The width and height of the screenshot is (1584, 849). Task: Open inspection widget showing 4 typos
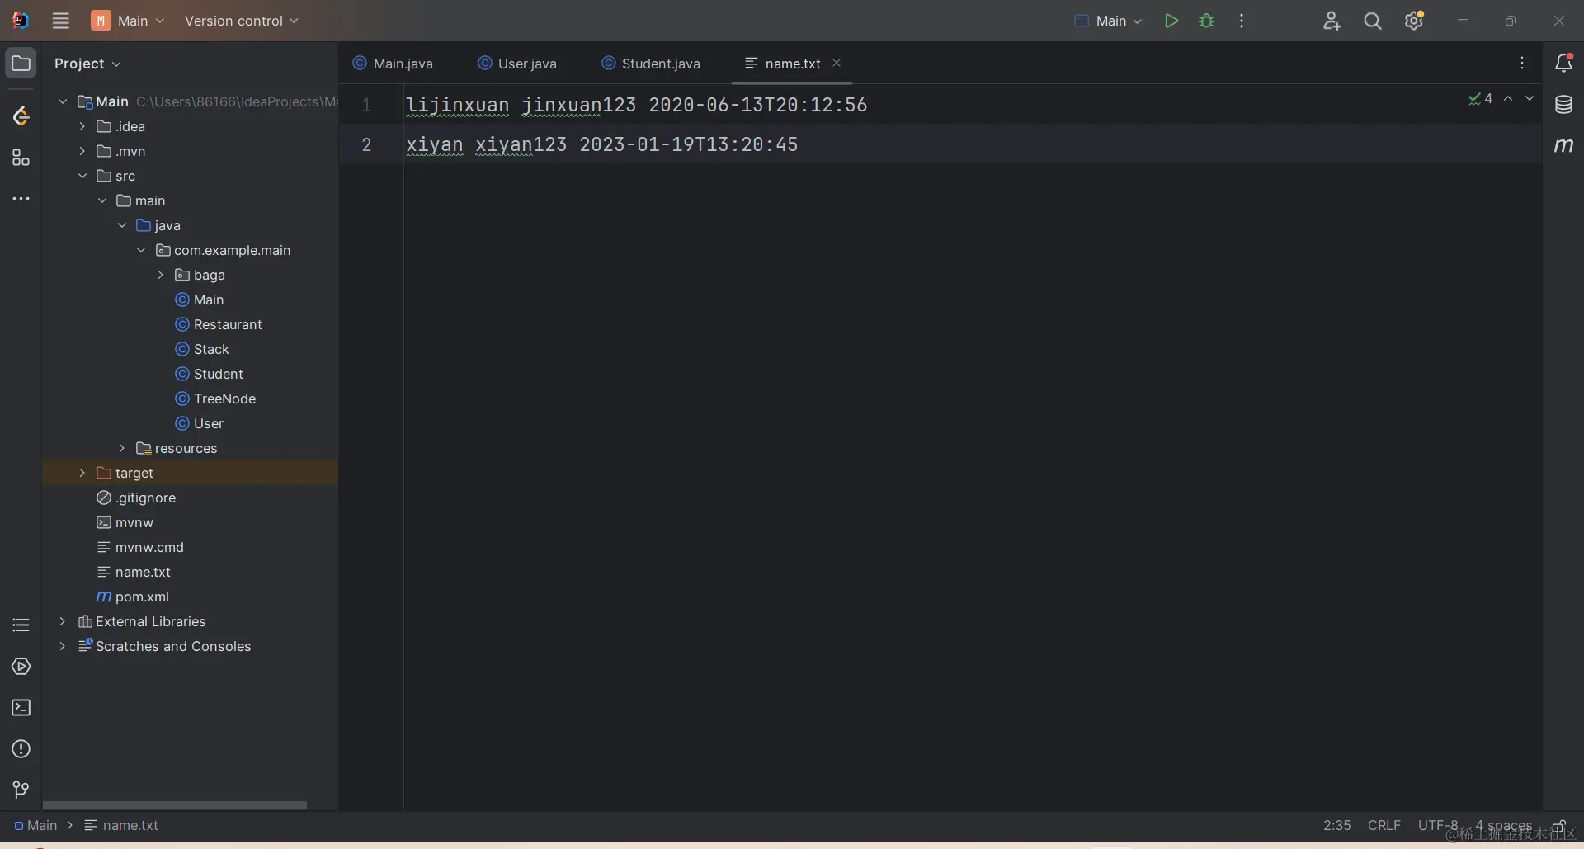point(1481,99)
